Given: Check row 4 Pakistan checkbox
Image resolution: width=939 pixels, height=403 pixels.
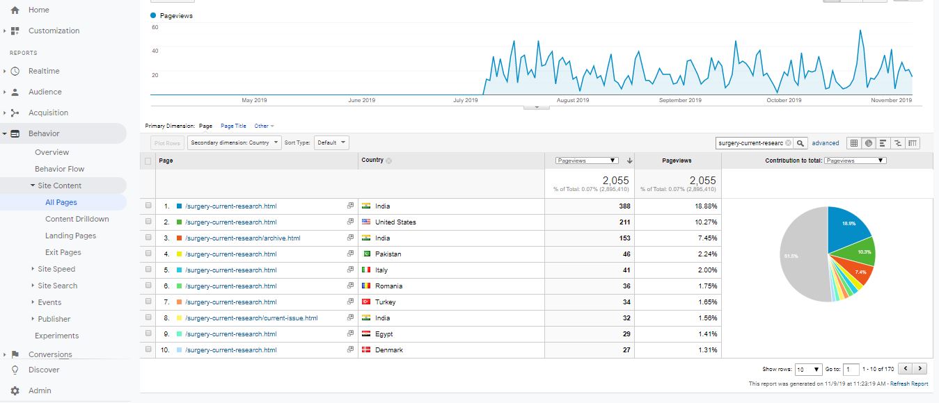Looking at the screenshot, I should [148, 254].
